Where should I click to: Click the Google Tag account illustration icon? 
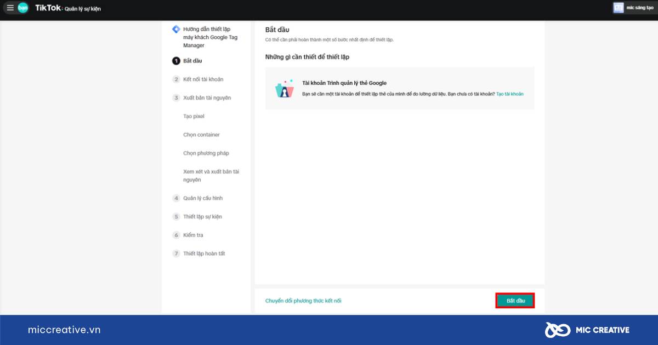click(x=284, y=89)
